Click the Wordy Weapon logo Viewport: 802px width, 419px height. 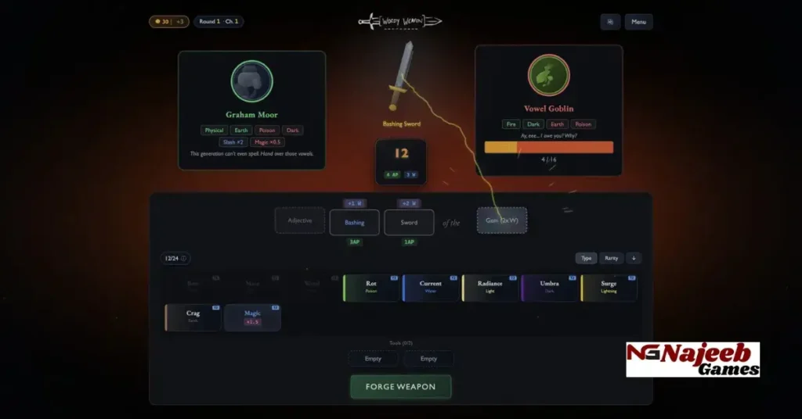401,22
